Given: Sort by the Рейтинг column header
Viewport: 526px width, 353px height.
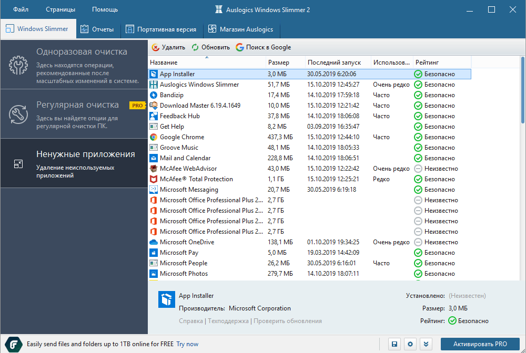Looking at the screenshot, I should point(442,63).
